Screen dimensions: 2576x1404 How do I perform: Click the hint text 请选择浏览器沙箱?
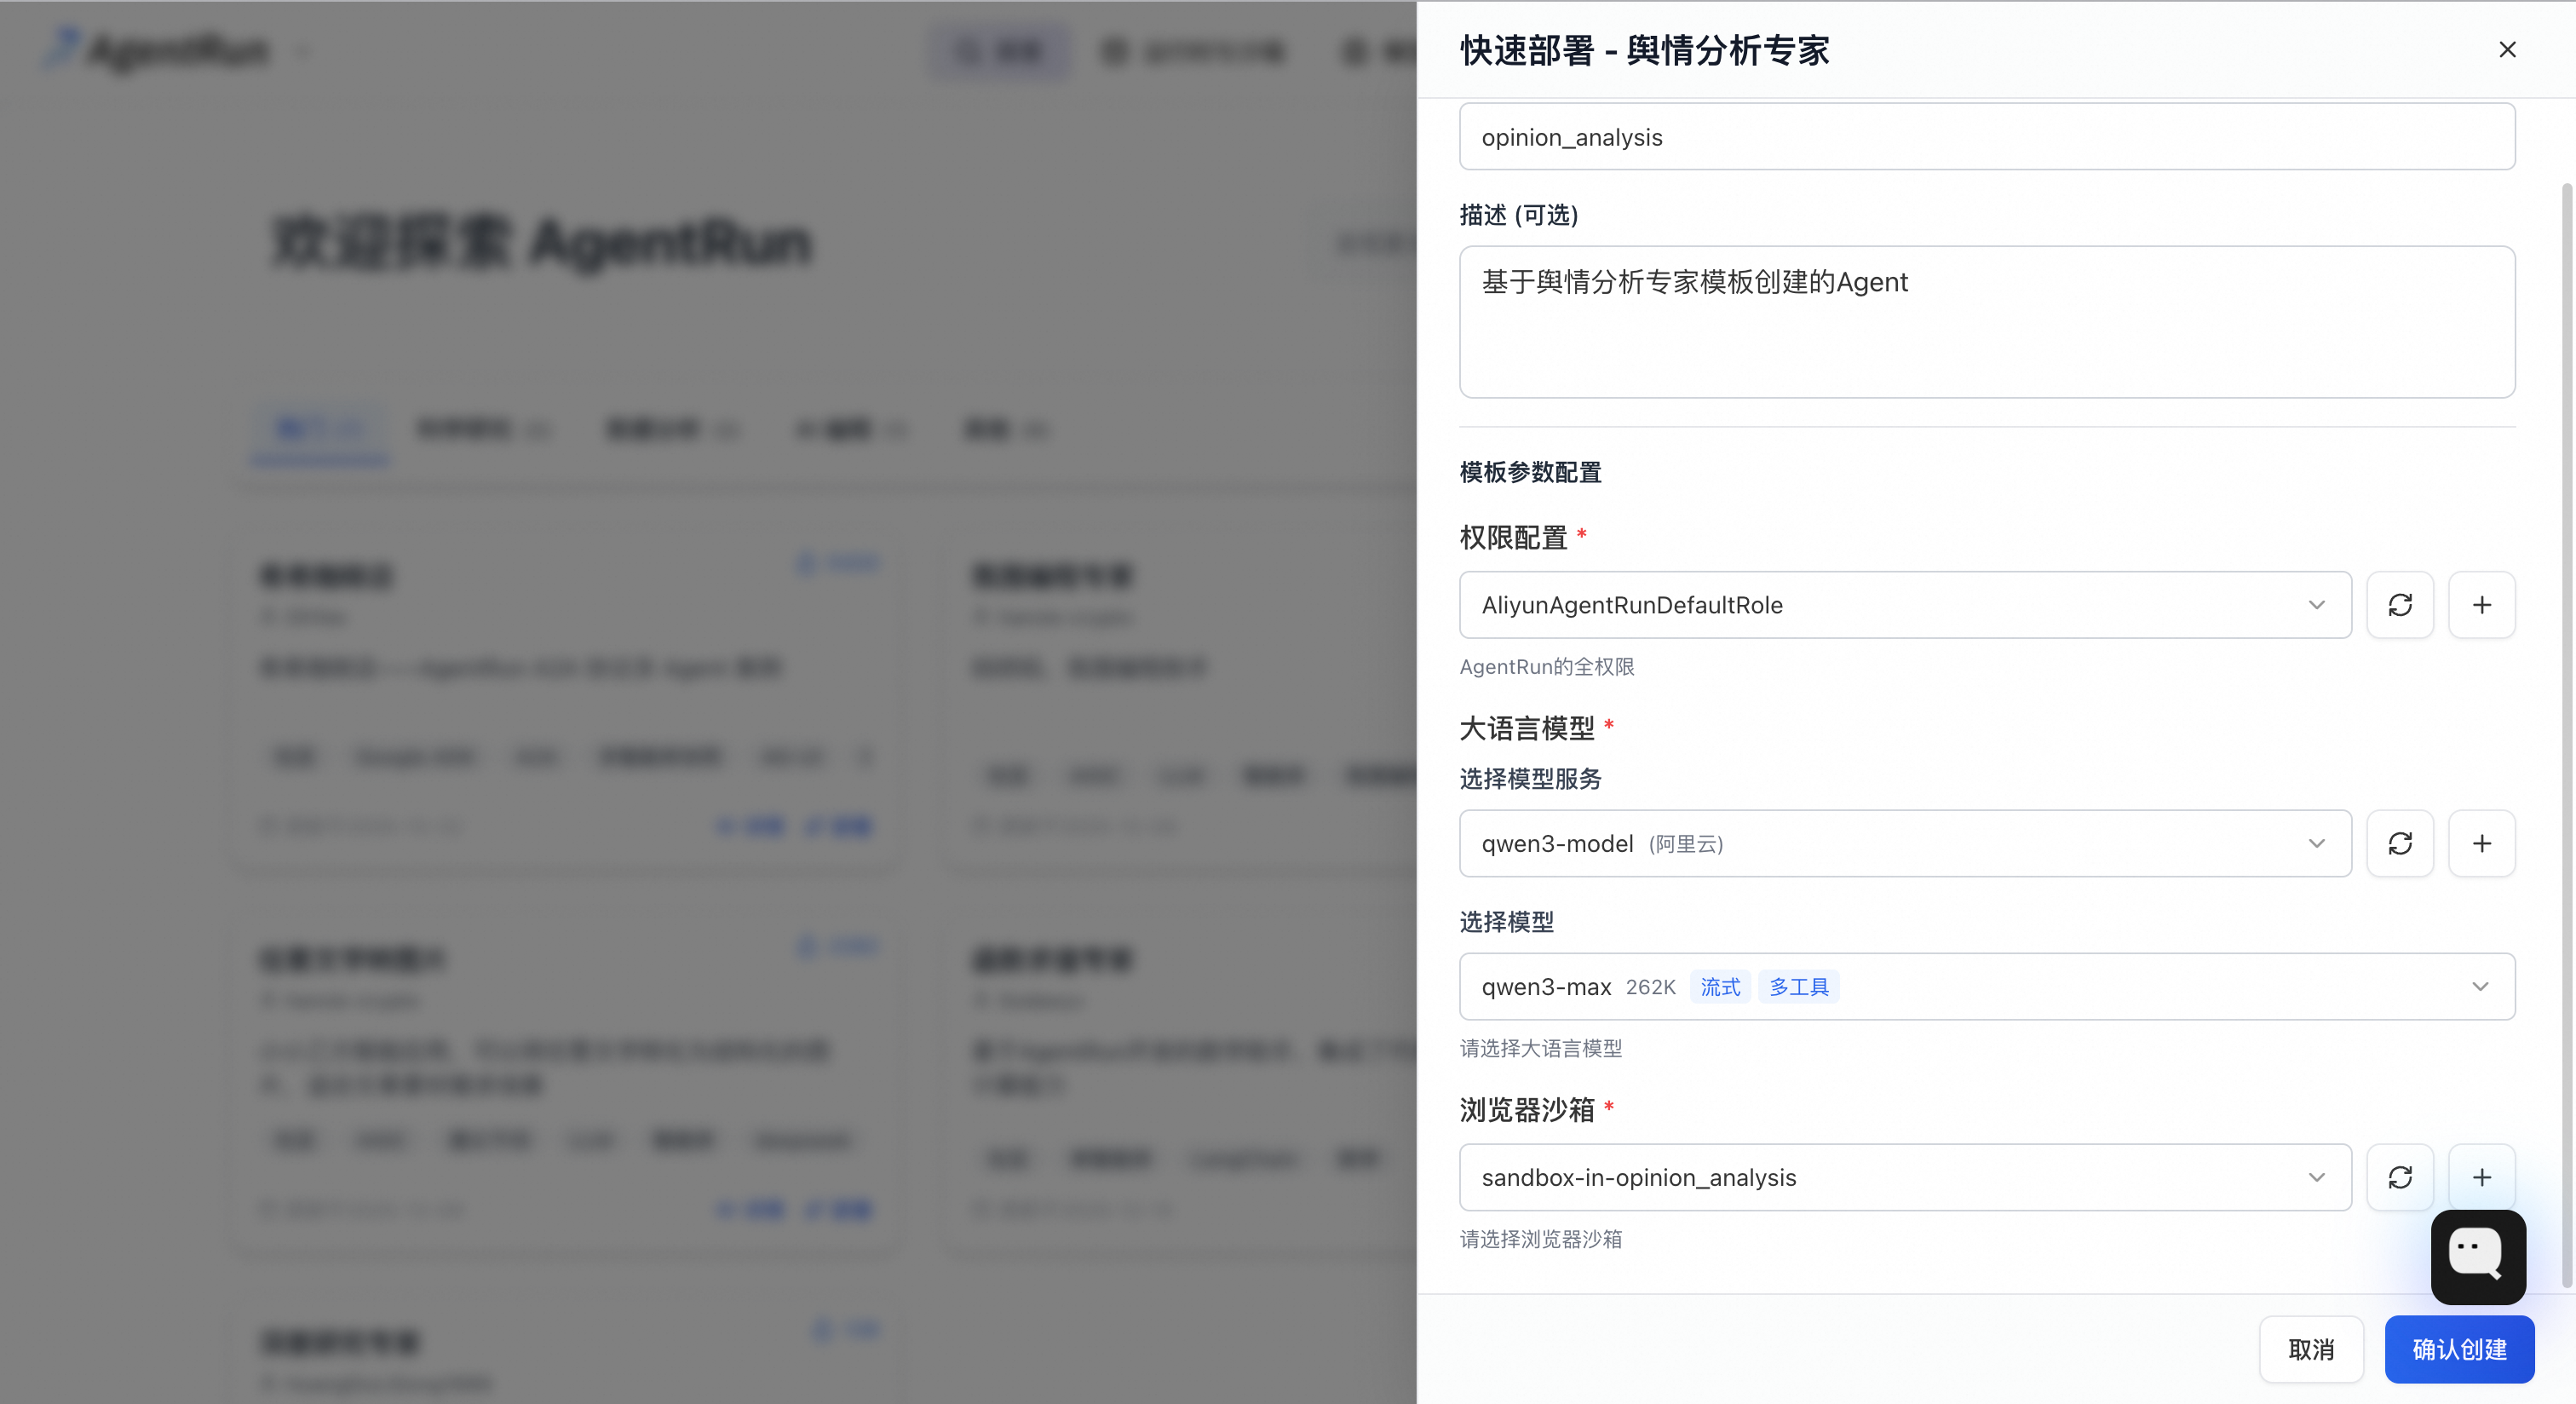tap(1541, 1239)
